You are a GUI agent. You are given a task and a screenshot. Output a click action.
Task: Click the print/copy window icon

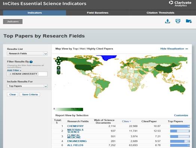[178, 21]
